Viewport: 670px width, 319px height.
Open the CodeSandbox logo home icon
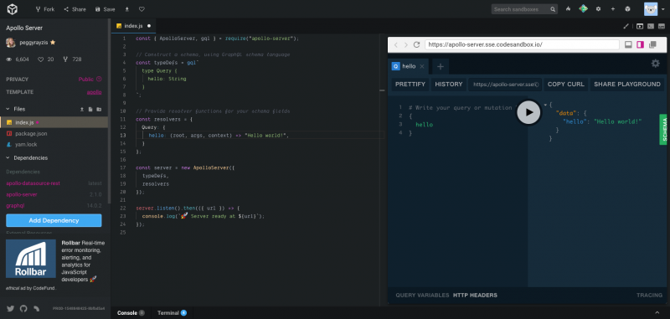click(13, 9)
